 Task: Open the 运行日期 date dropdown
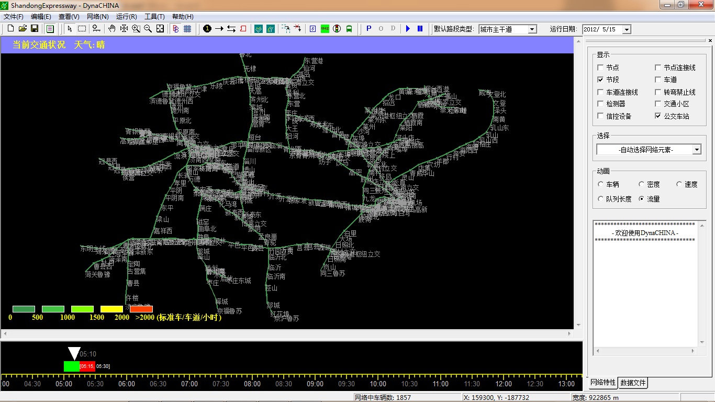tap(627, 29)
